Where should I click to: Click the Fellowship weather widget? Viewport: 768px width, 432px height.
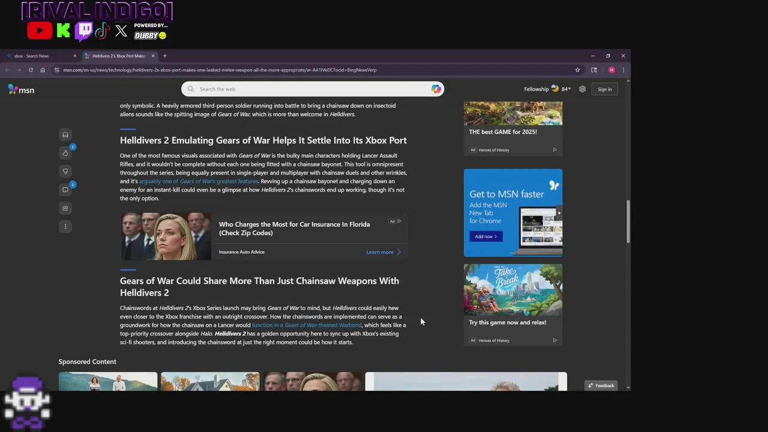point(547,89)
